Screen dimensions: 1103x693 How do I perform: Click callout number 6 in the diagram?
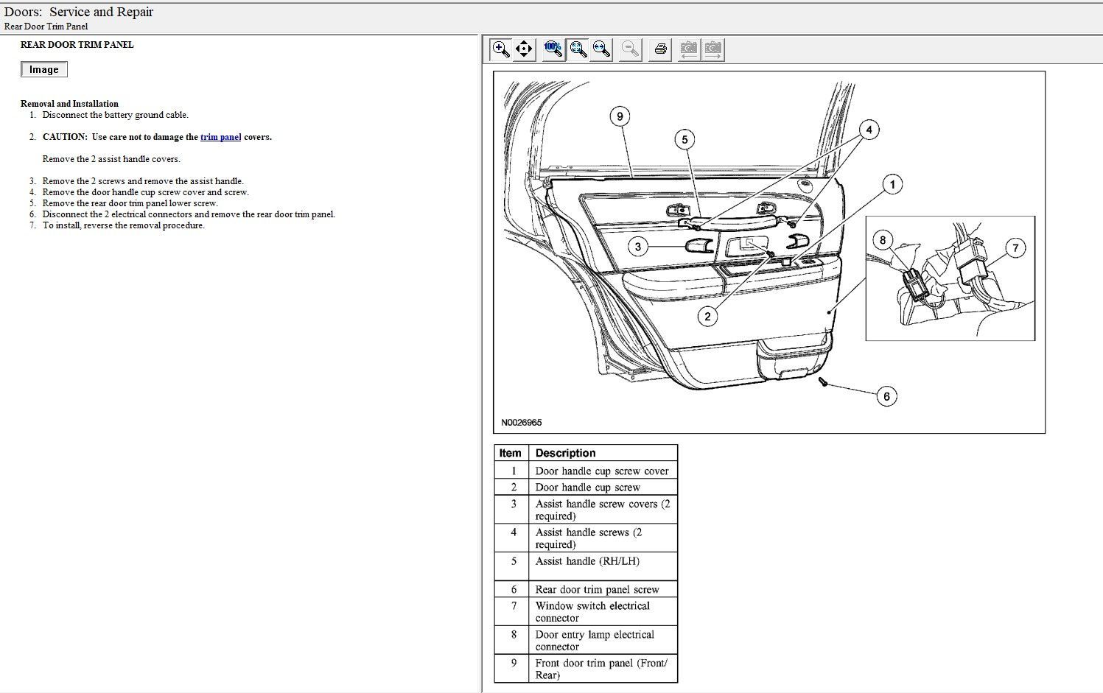tap(886, 396)
